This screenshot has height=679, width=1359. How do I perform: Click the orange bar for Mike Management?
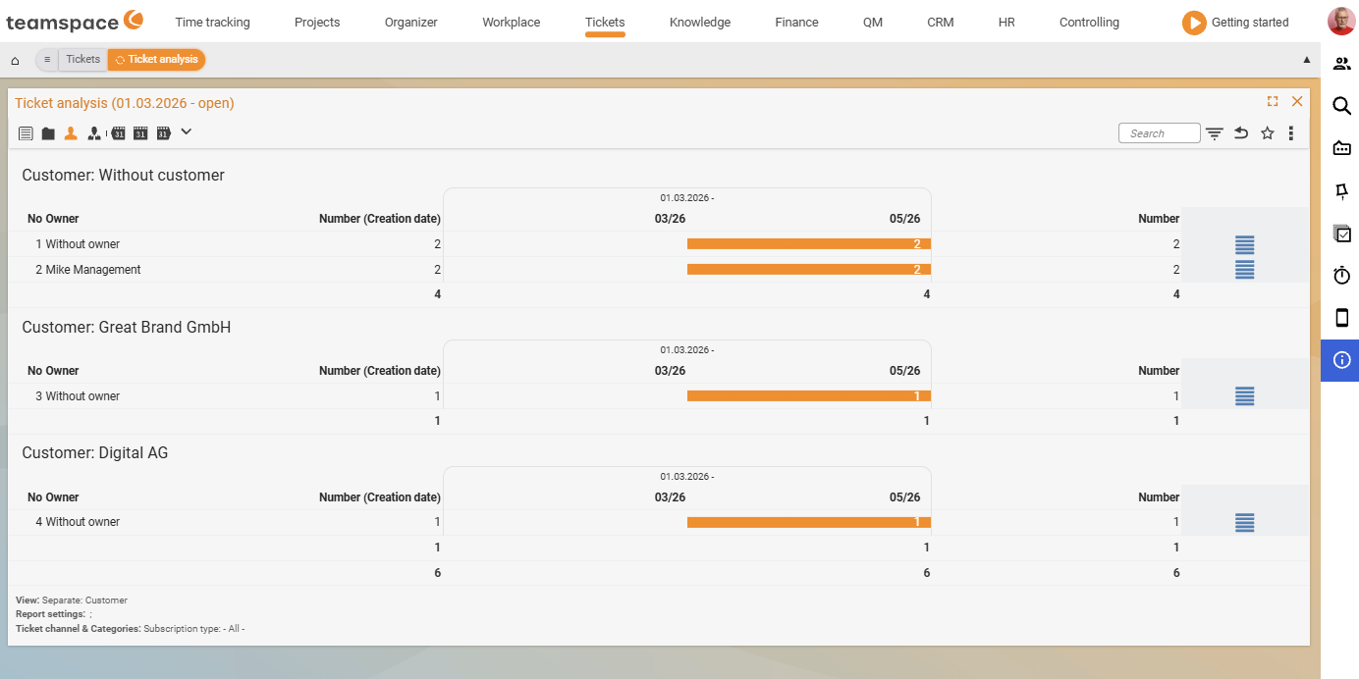(809, 270)
